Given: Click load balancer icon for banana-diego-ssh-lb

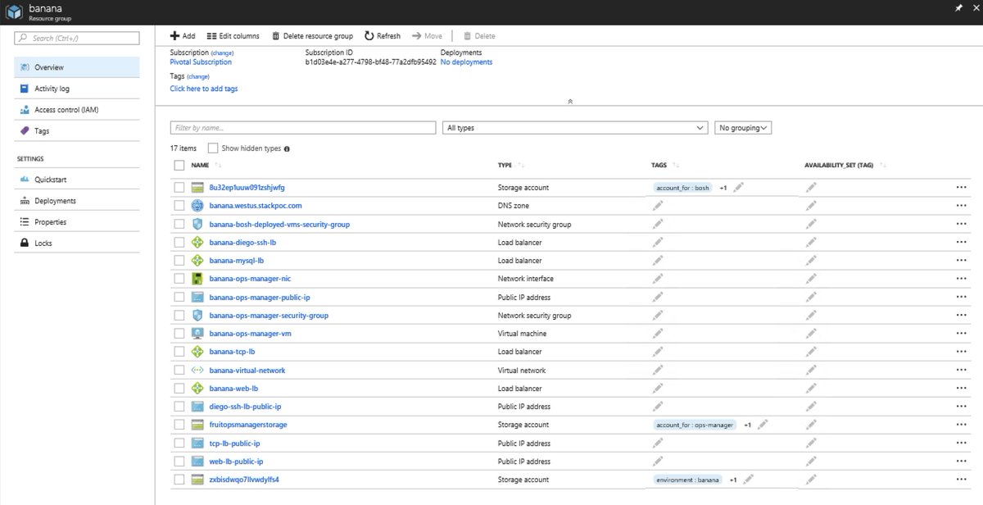Looking at the screenshot, I should (197, 243).
